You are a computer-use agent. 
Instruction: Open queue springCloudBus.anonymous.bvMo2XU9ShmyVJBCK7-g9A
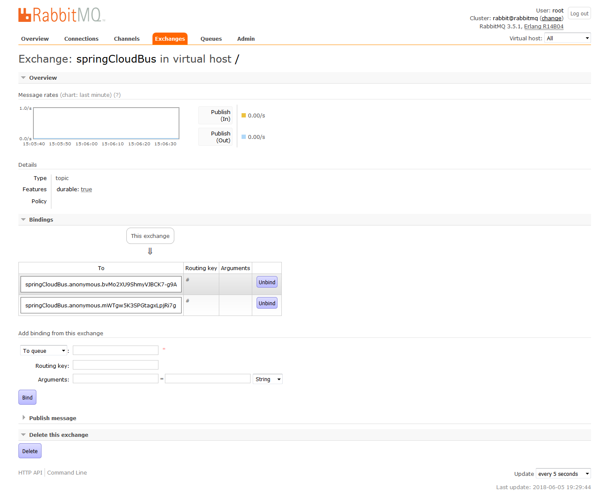(x=101, y=284)
